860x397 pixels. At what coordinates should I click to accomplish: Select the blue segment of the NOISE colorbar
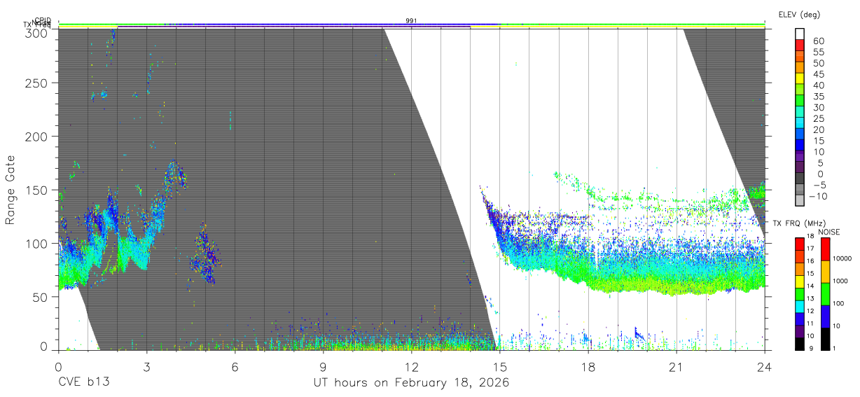click(x=825, y=316)
